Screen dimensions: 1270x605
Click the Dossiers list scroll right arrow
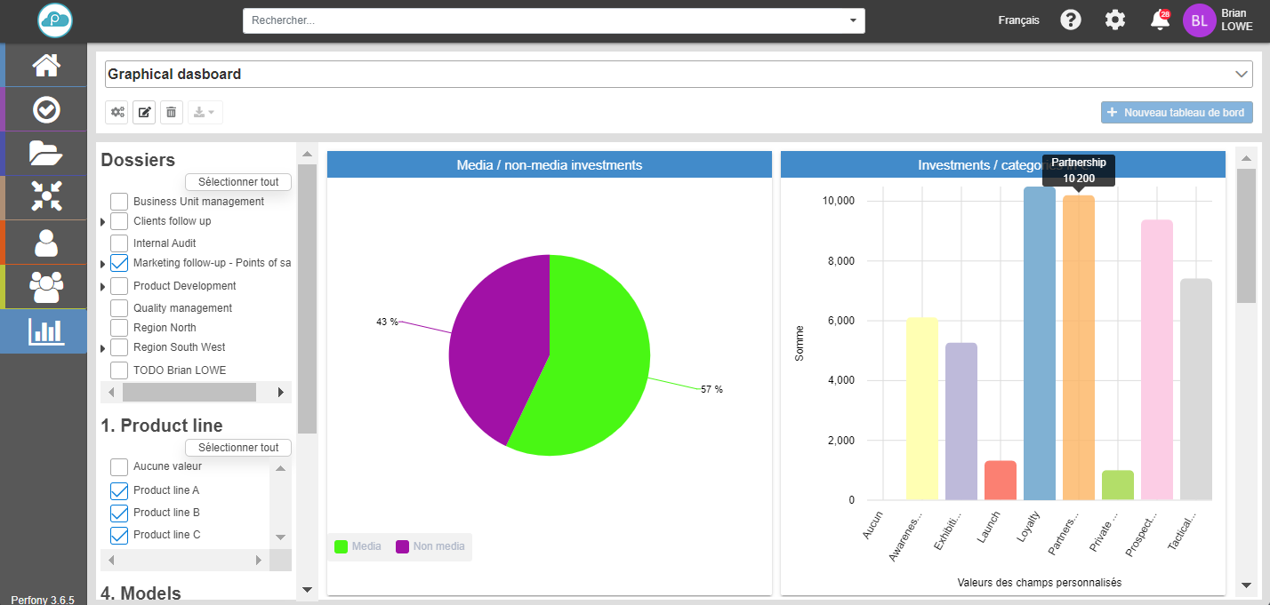coord(281,392)
